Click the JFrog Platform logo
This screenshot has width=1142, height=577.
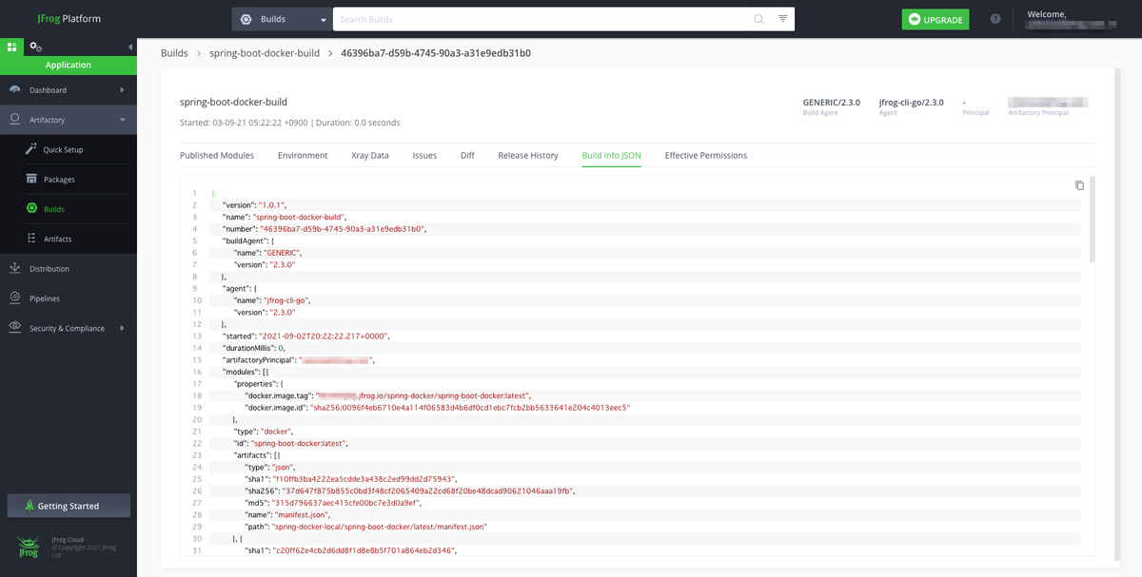pos(69,19)
